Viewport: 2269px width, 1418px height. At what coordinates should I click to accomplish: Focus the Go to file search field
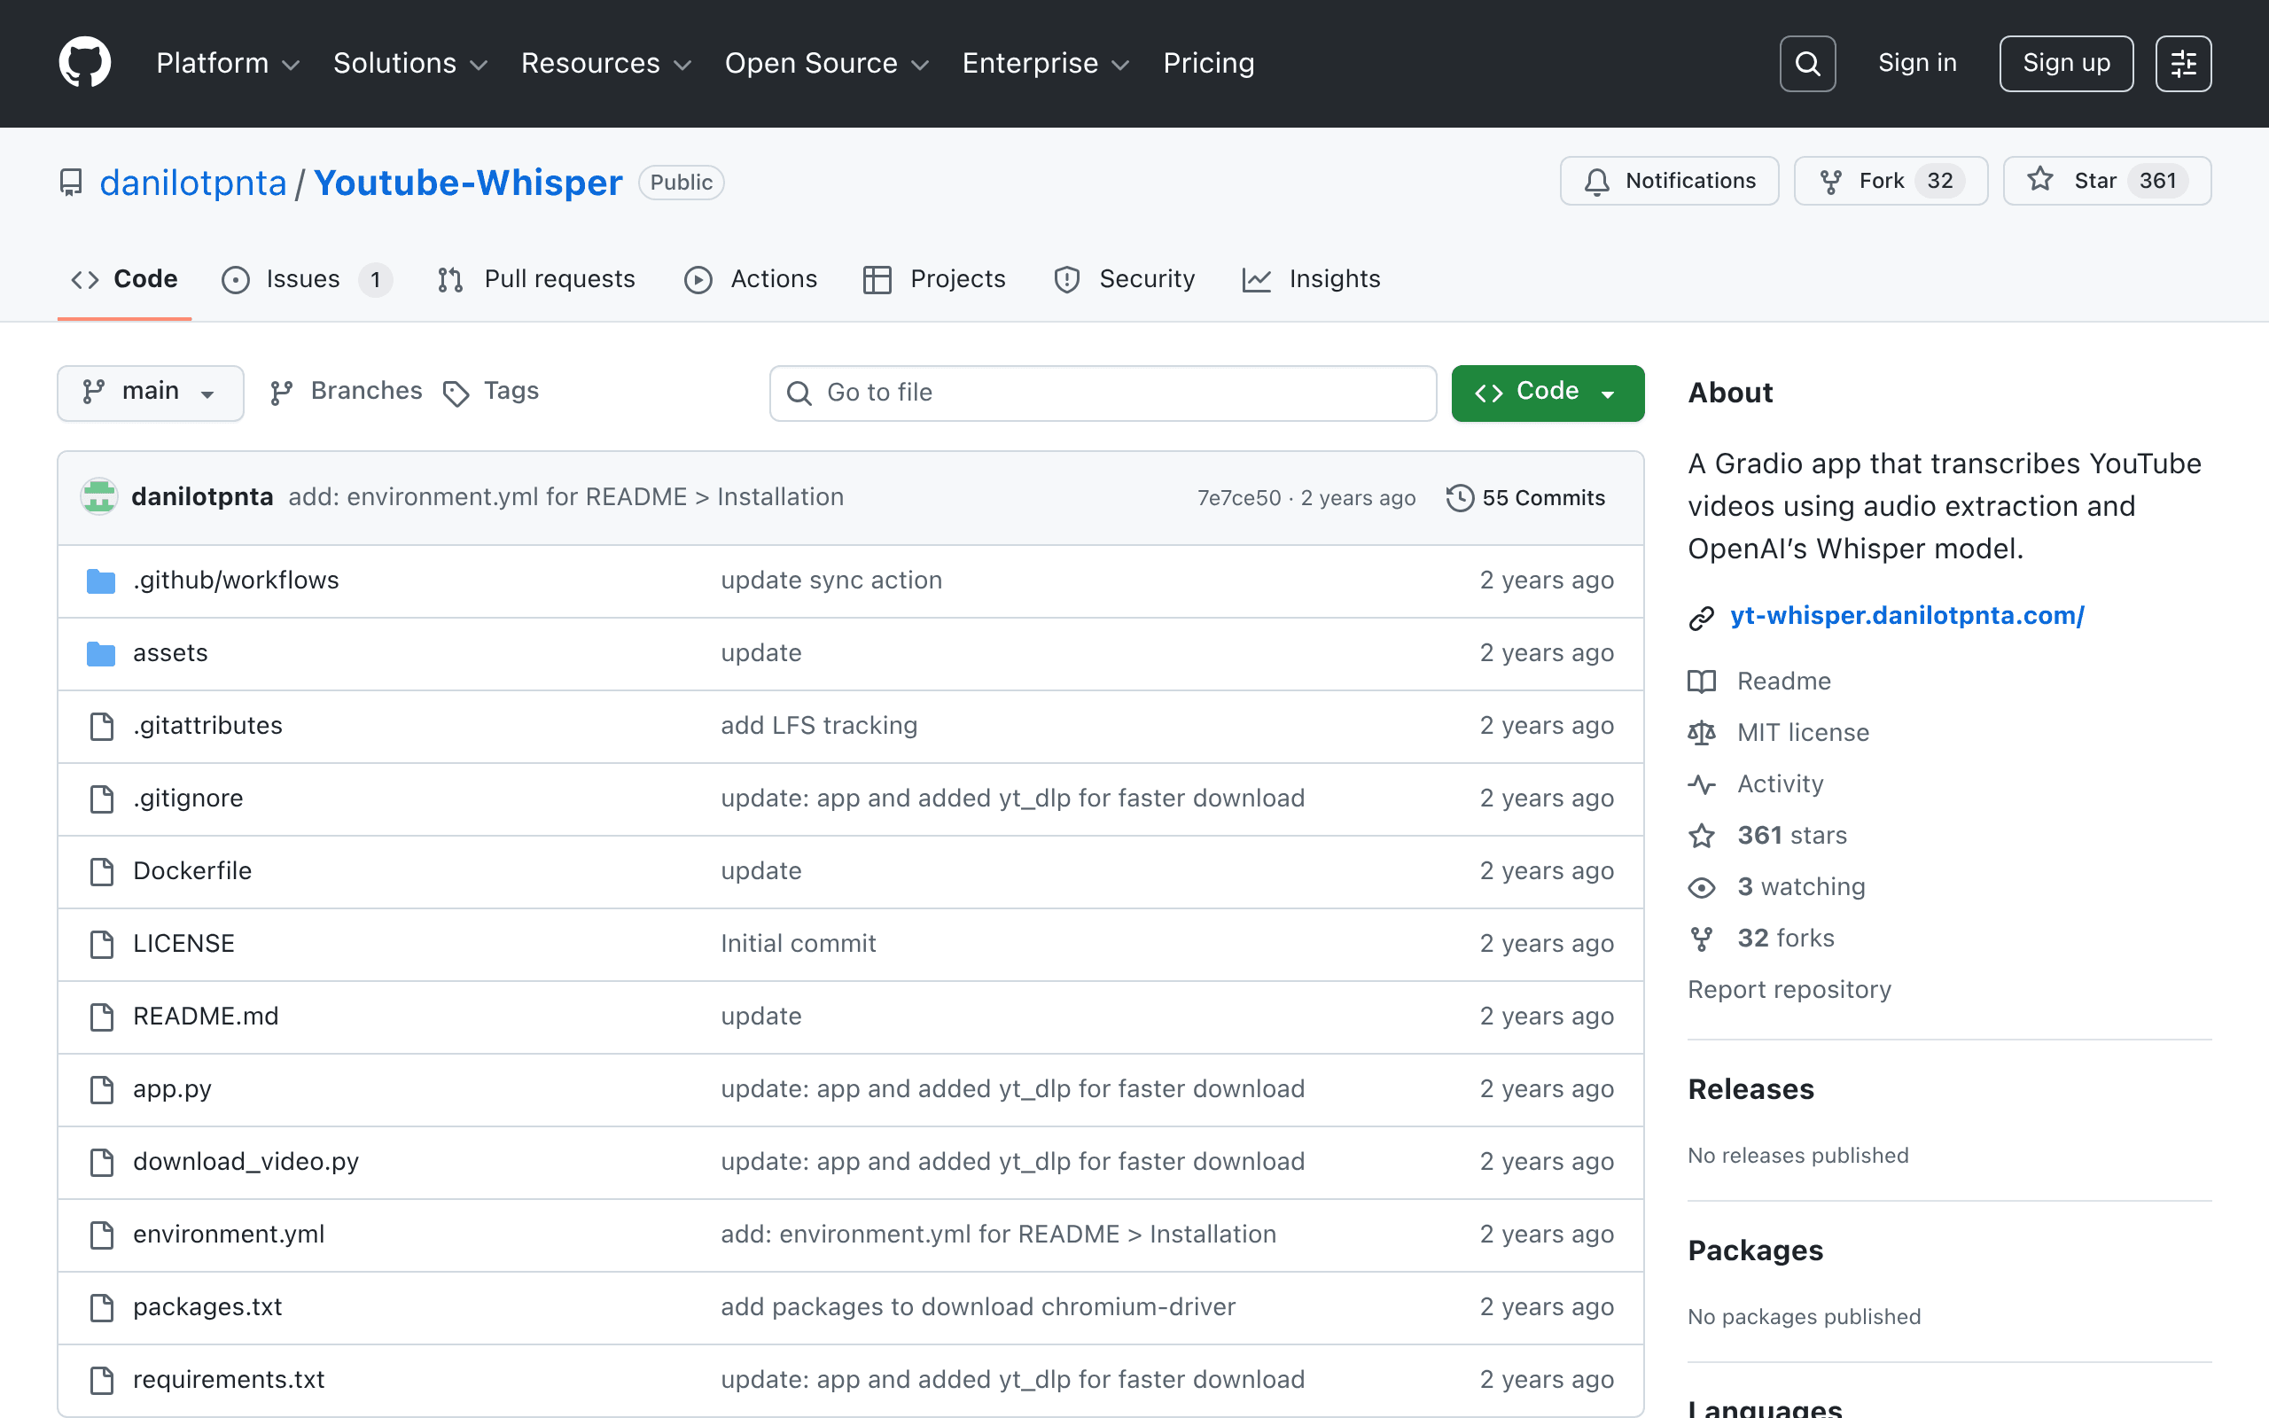[1103, 392]
